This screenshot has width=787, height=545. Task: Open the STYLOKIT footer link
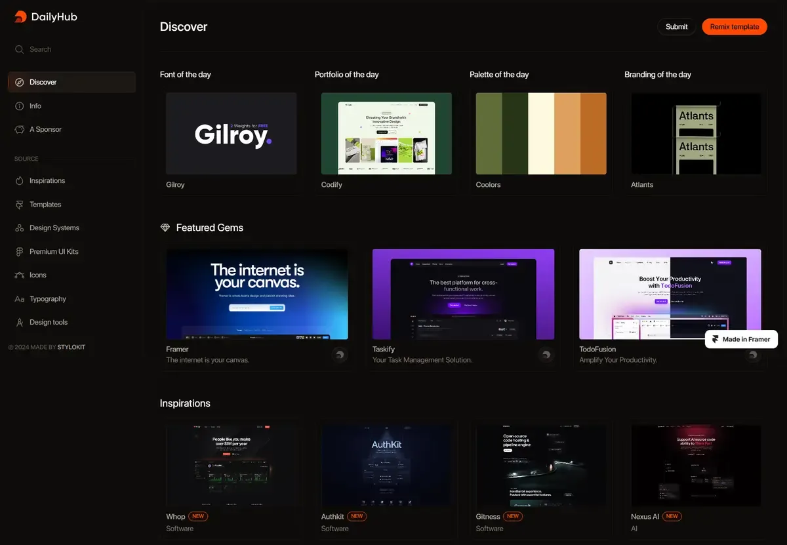[x=71, y=347]
